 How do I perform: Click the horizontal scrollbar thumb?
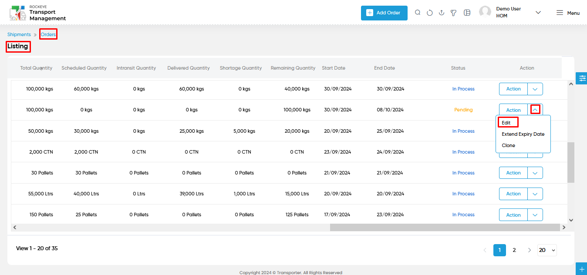click(x=445, y=227)
